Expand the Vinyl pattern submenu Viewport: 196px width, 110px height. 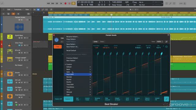pyautogui.click(x=78, y=90)
